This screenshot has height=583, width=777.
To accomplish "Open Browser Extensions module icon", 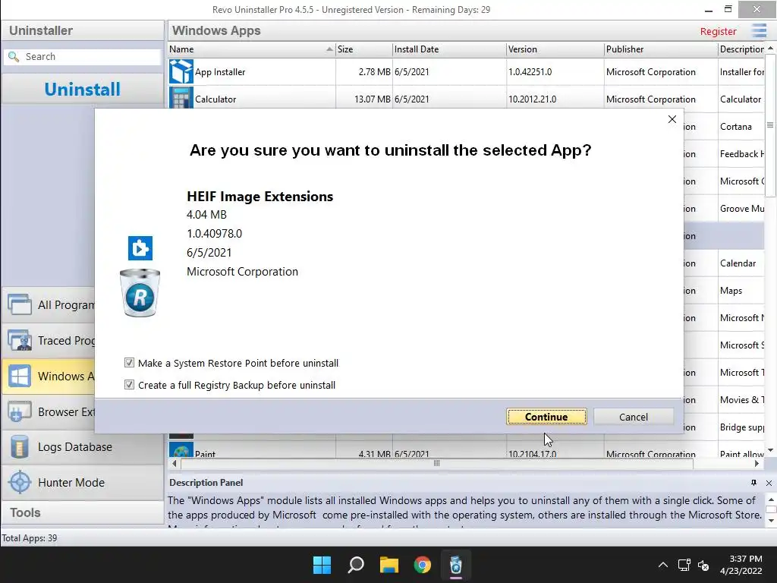I will pos(20,411).
